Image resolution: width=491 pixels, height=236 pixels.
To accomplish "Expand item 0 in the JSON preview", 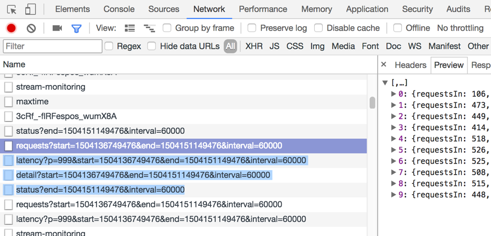I will [394, 94].
